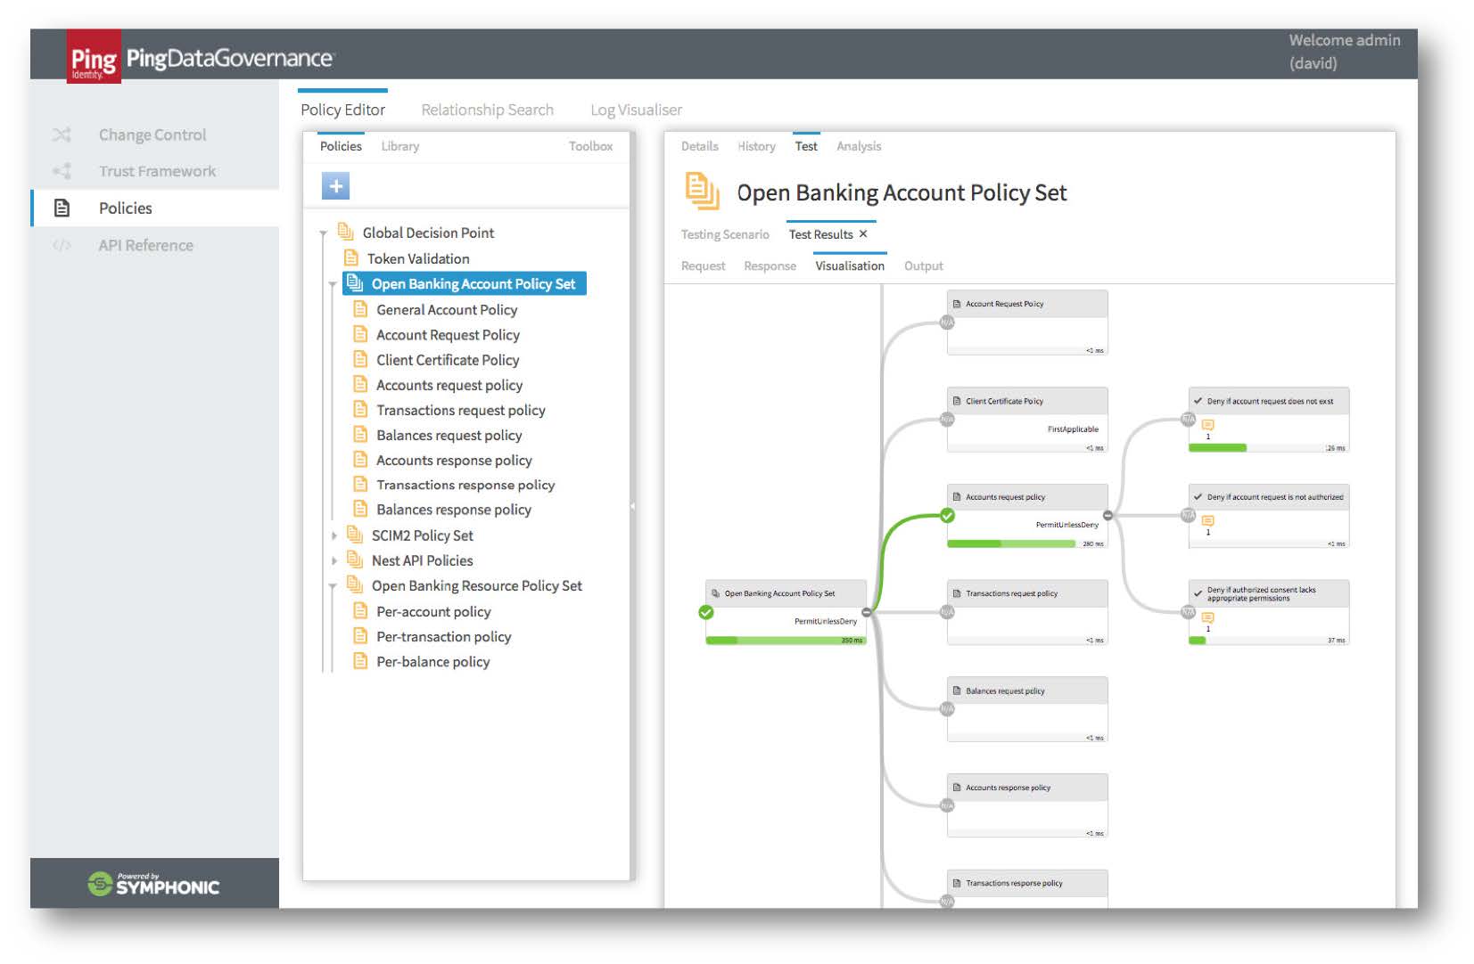Click the blue plus add-policy button
1474x964 pixels.
click(335, 186)
